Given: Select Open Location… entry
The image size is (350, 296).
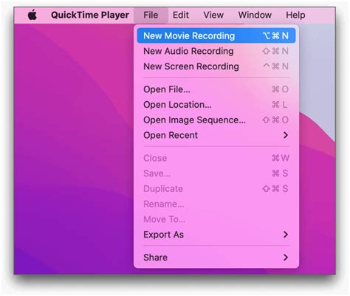Looking at the screenshot, I should click(216, 105).
